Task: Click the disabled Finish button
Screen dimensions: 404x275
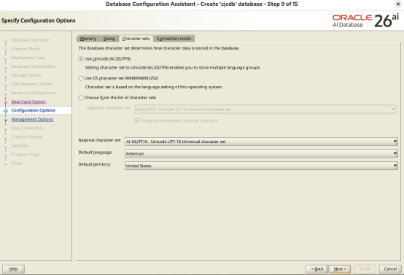Action: (365, 269)
